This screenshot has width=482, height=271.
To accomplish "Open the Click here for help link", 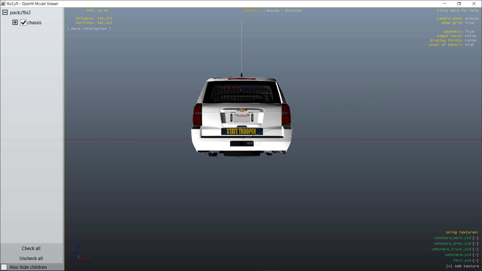I will pyautogui.click(x=457, y=11).
